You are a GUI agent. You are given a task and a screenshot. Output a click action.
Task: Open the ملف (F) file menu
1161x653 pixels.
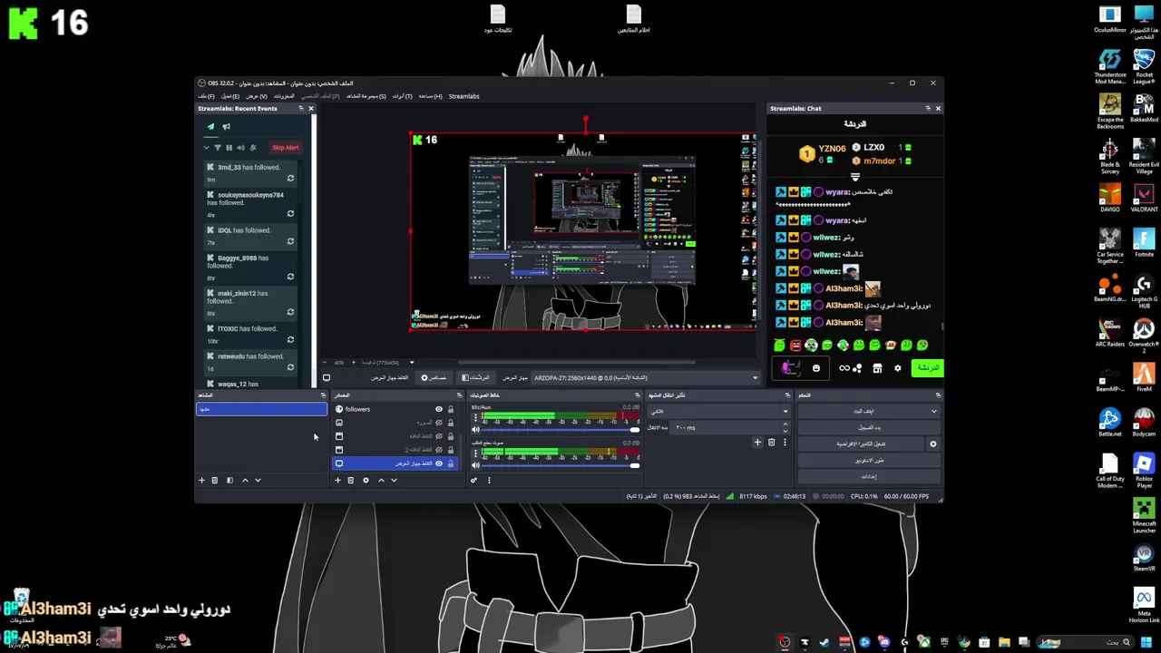[x=206, y=96]
